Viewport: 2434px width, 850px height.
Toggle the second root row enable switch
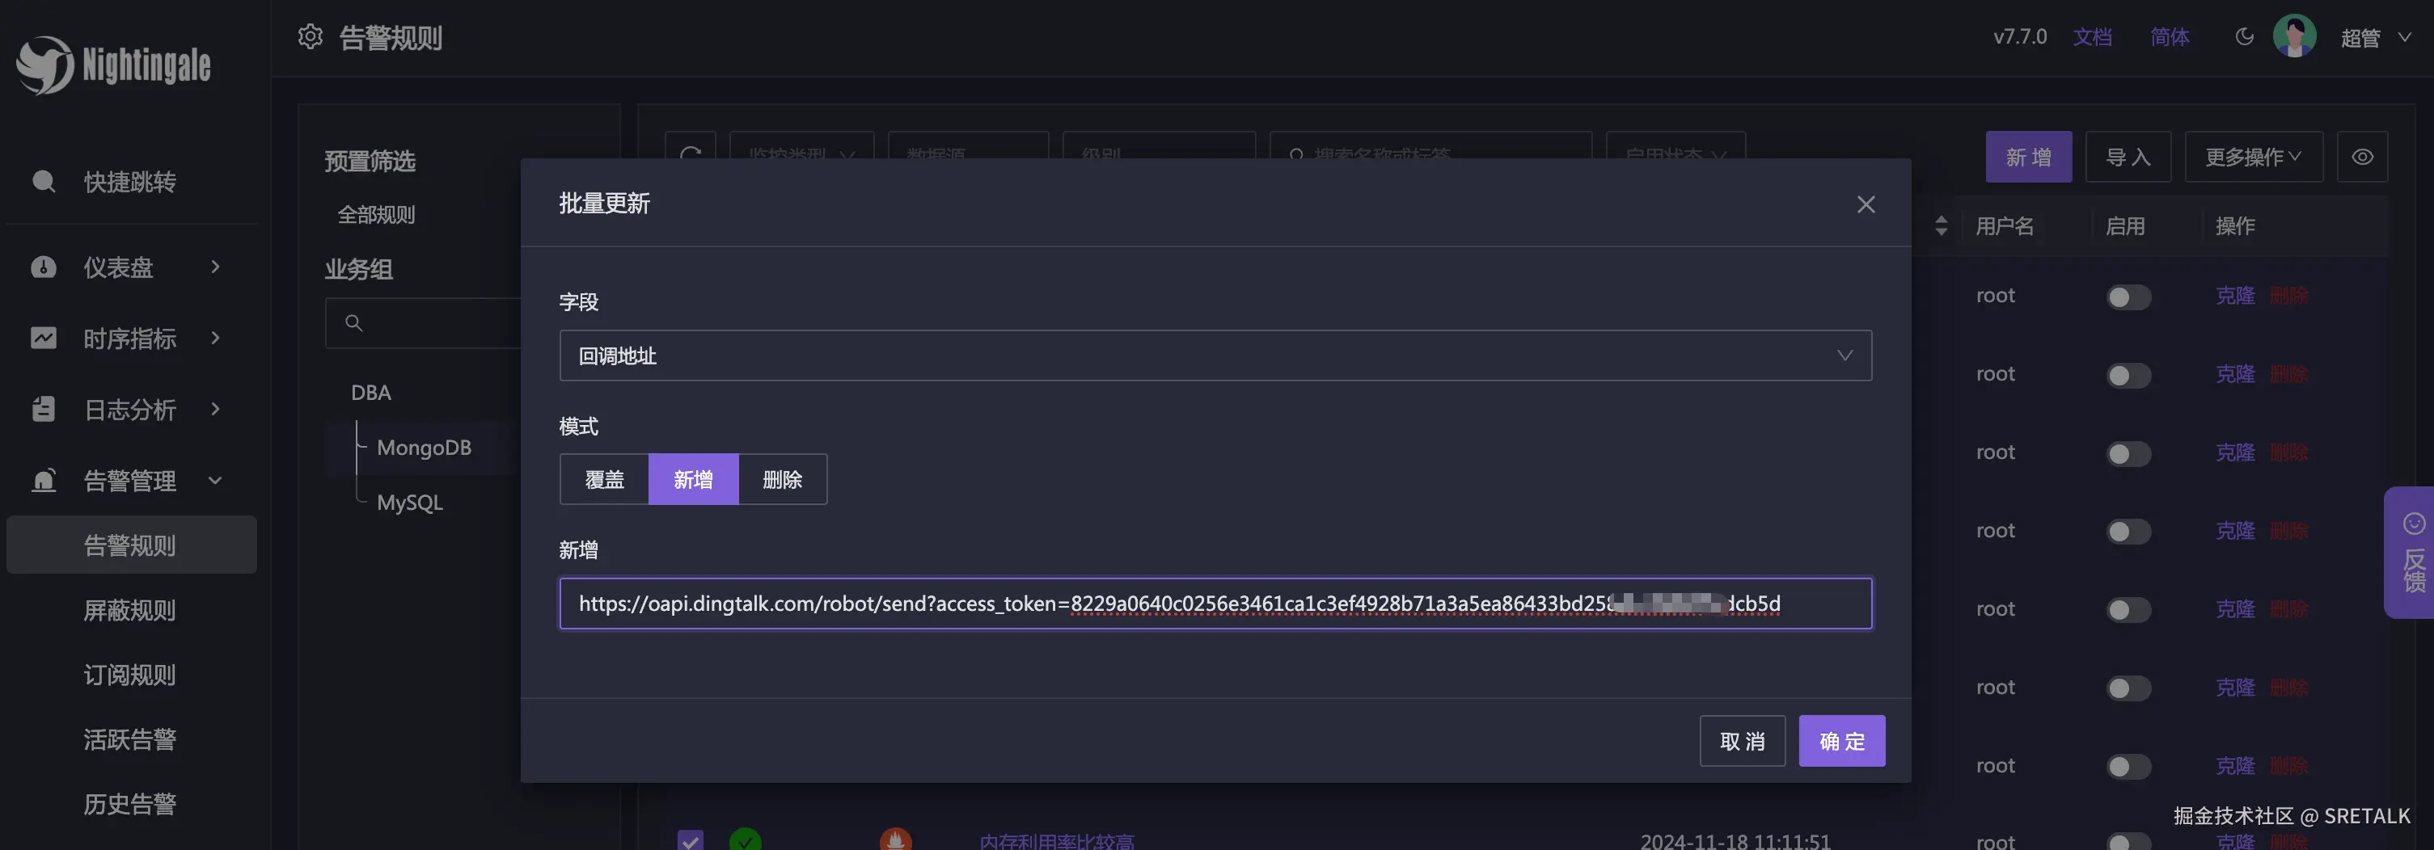coord(2128,375)
